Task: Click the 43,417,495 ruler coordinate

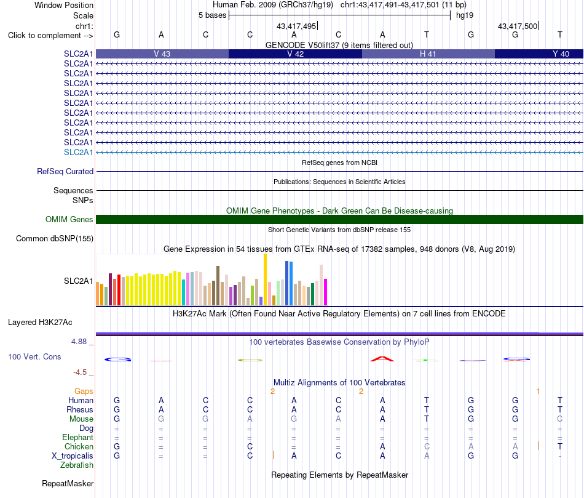Action: click(296, 26)
